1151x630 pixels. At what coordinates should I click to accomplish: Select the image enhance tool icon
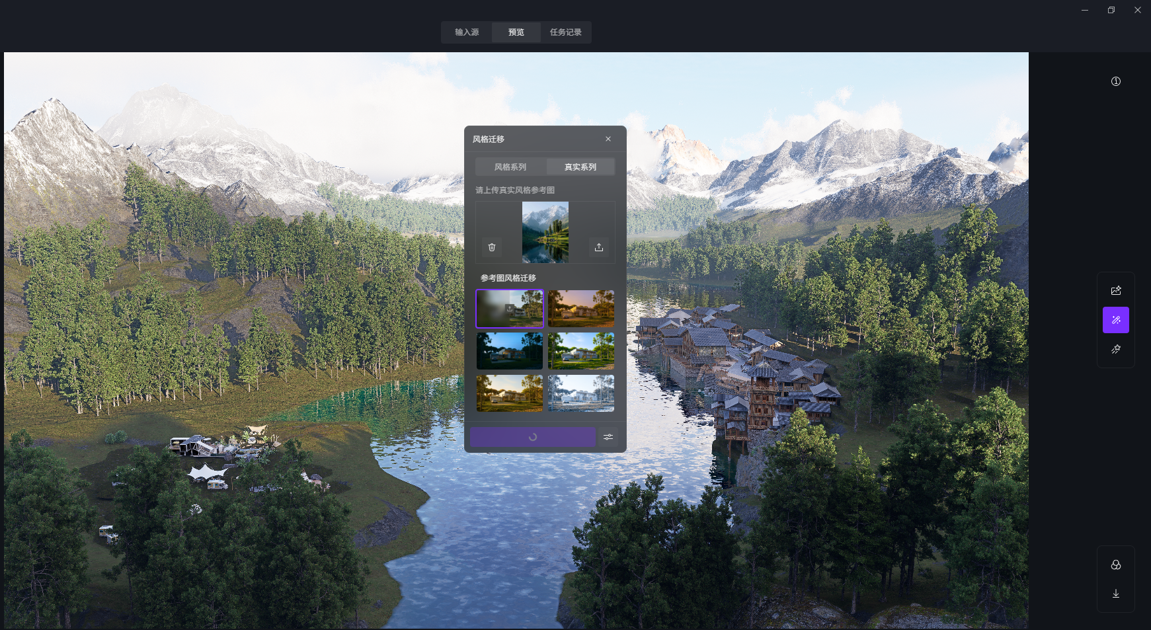pos(1116,291)
